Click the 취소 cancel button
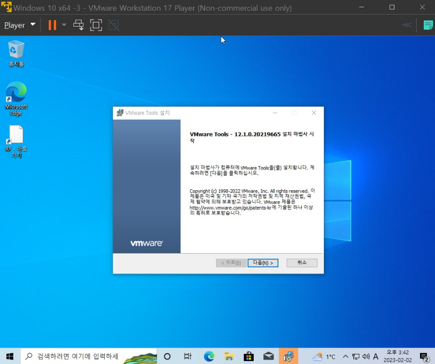435x364 pixels. pyautogui.click(x=302, y=263)
